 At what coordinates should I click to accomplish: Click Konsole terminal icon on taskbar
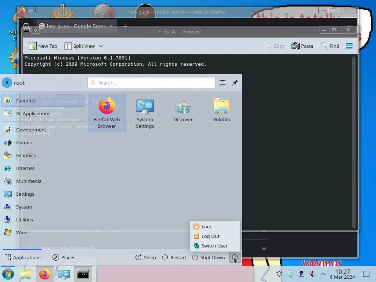pyautogui.click(x=83, y=274)
